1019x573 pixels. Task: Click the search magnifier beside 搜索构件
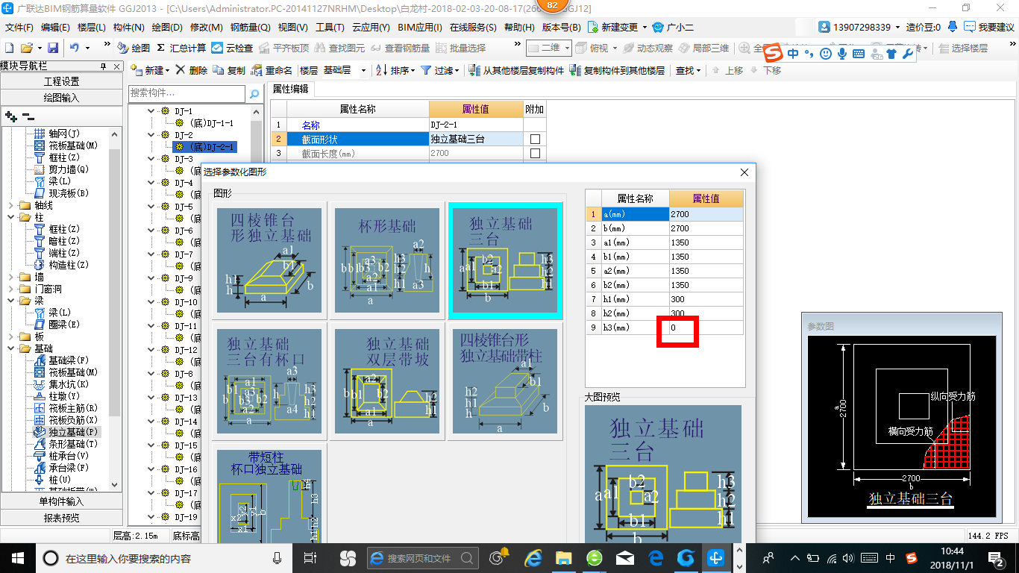(254, 94)
